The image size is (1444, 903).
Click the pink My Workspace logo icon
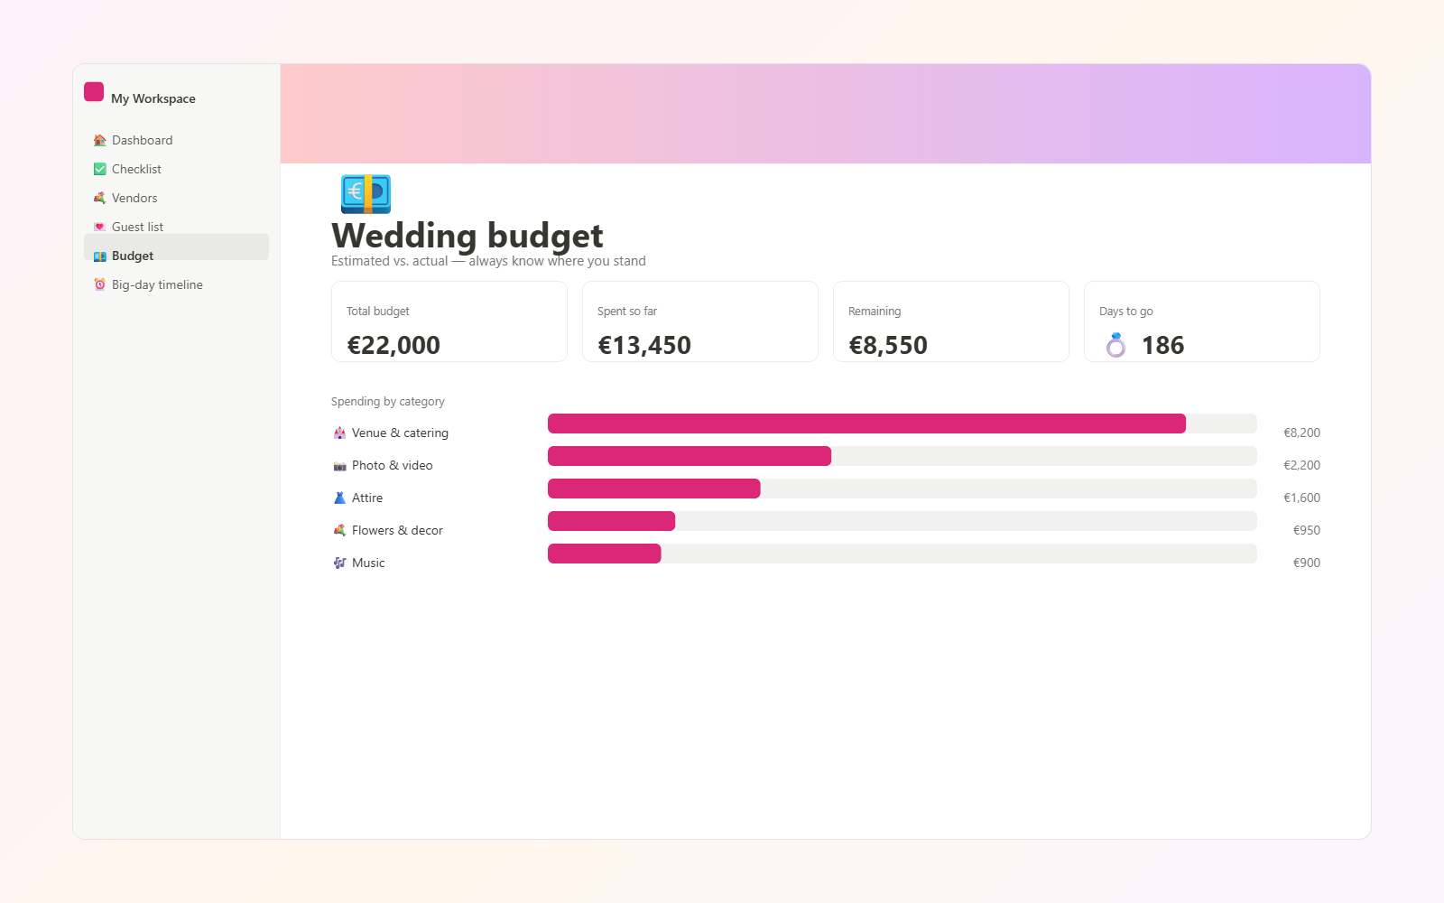[94, 91]
